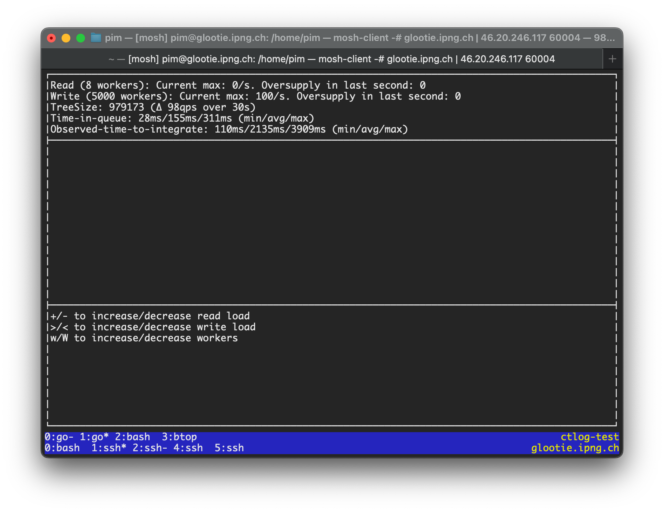Select the mosh session tab

(x=332, y=59)
